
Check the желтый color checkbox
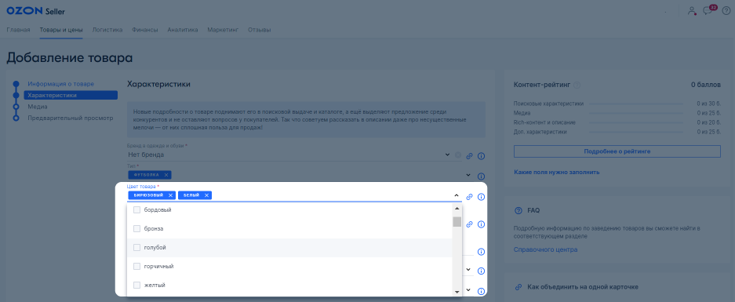136,285
